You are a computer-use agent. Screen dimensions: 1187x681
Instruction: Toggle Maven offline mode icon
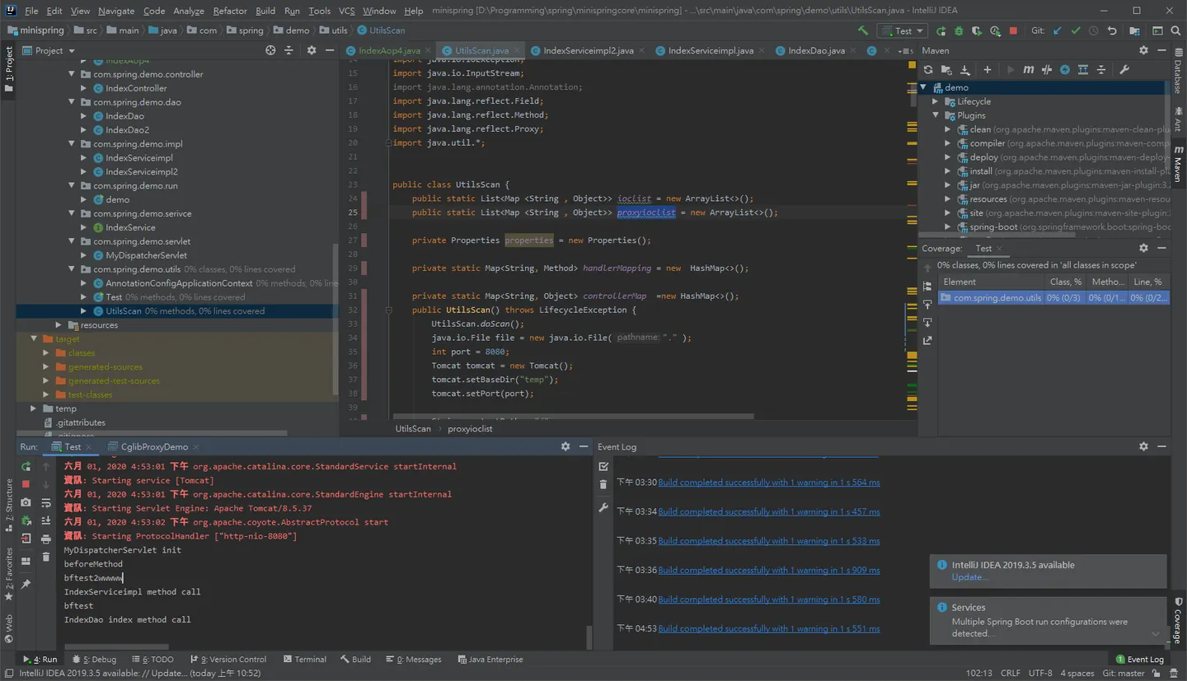(1046, 70)
